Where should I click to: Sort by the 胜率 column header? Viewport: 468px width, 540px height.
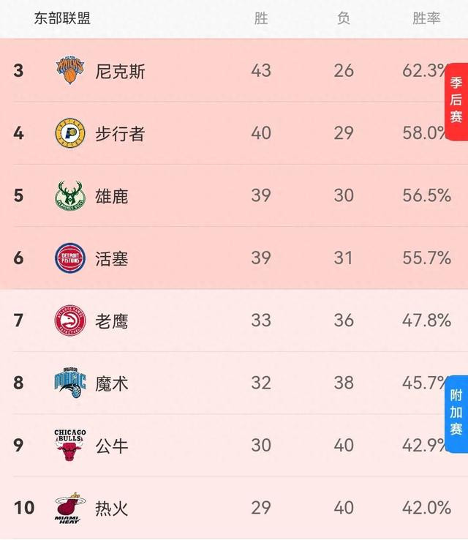point(426,18)
